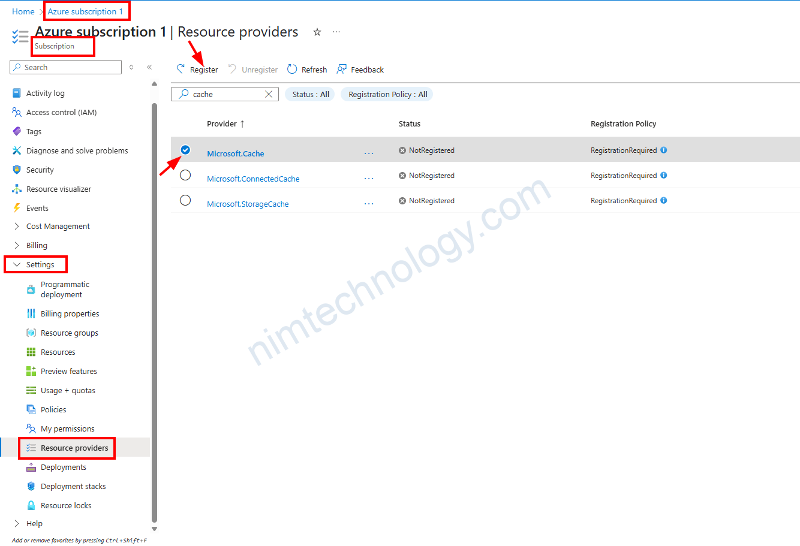Click the Register button
This screenshot has height=546, width=800.
(198, 70)
